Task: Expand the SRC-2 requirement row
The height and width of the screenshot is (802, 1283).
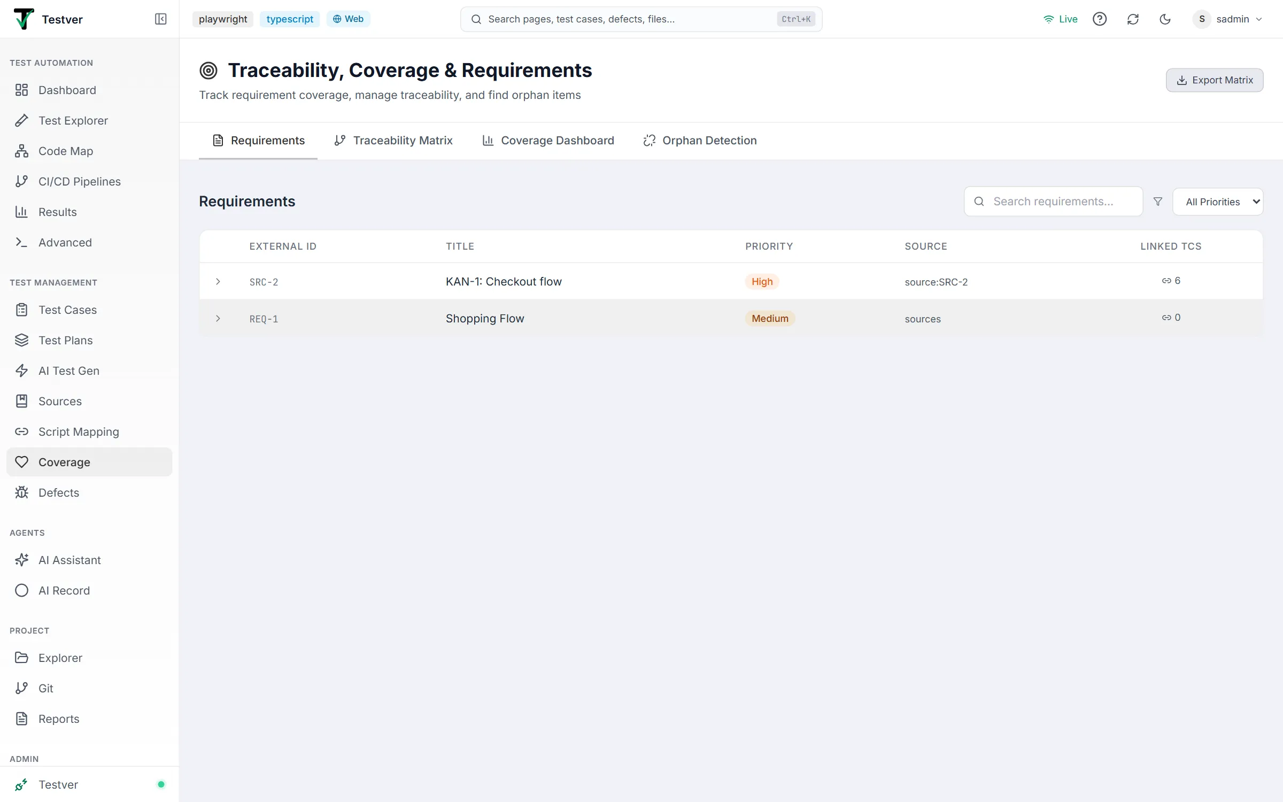Action: (218, 281)
